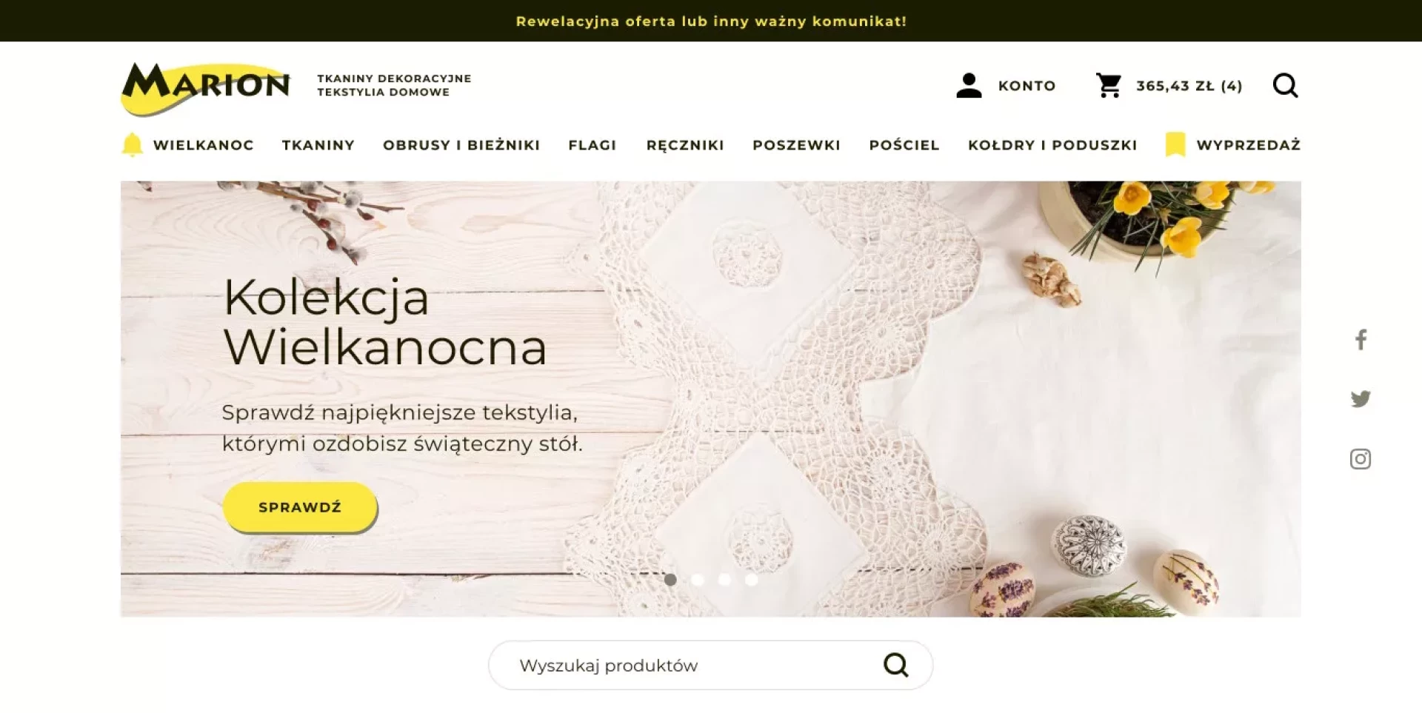Click the header search magnifier icon
The image size is (1422, 713).
(x=1285, y=85)
